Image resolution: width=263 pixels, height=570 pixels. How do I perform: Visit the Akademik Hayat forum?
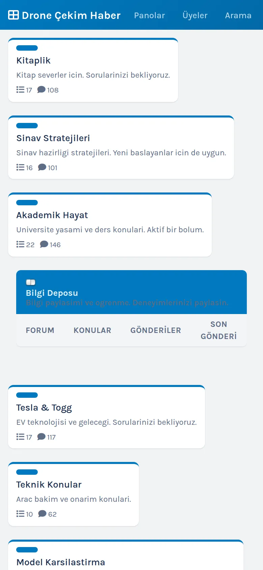click(x=52, y=215)
